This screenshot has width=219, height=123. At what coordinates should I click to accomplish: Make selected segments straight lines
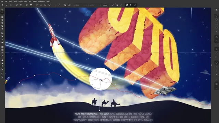tap(55, 5)
